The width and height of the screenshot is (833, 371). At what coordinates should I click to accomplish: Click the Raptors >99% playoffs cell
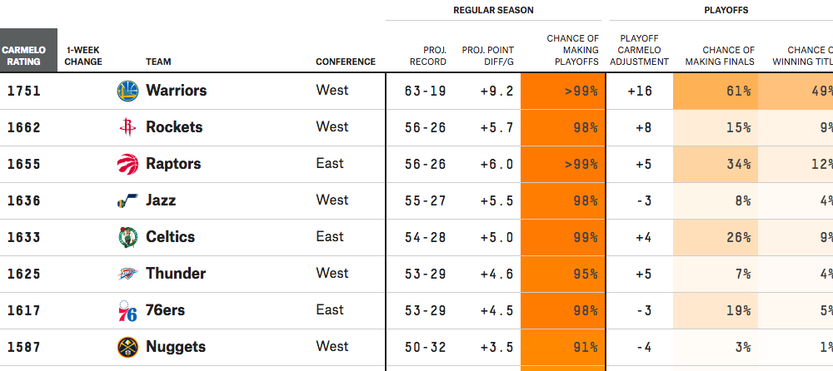[561, 164]
